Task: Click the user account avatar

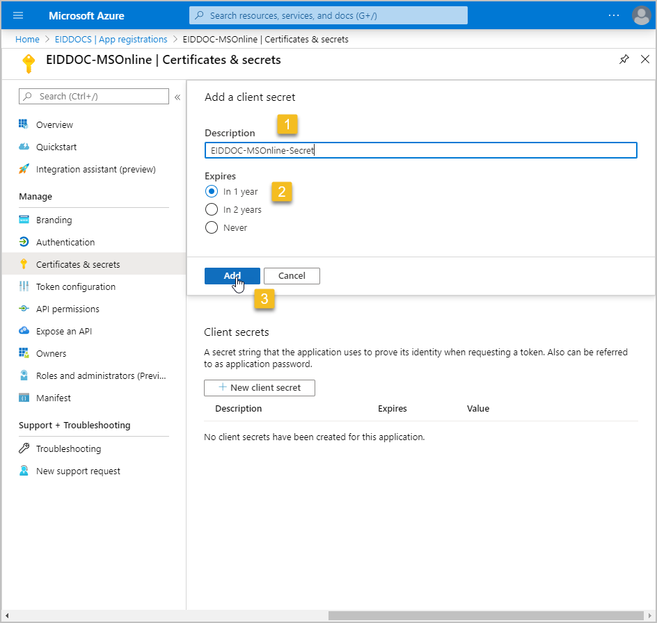Action: pyautogui.click(x=640, y=15)
